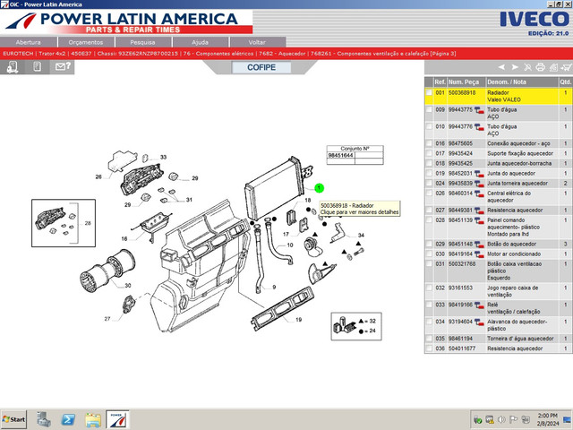
Task: Select row 030 Motor ar condicionado
Action: click(x=499, y=254)
